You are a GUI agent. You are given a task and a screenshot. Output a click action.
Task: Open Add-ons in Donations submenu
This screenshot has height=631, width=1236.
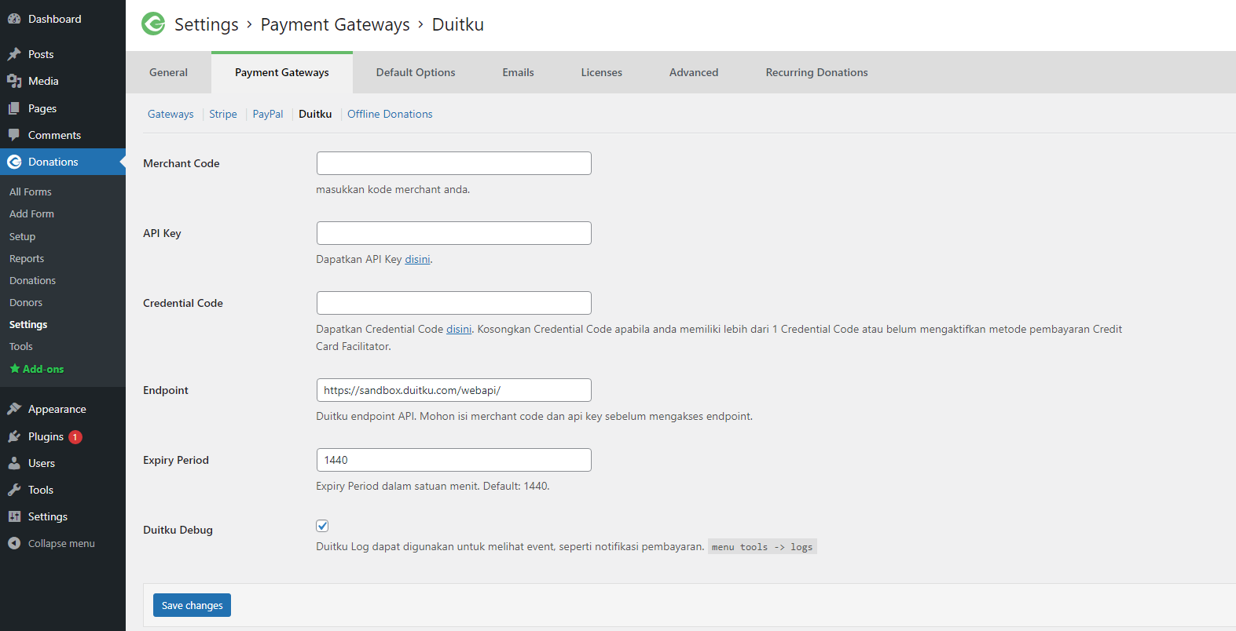[37, 369]
